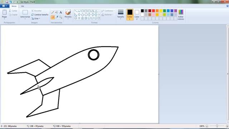Click the Seleccionar rectangle button
The width and height of the screenshot is (229, 129).
click(x=25, y=14)
